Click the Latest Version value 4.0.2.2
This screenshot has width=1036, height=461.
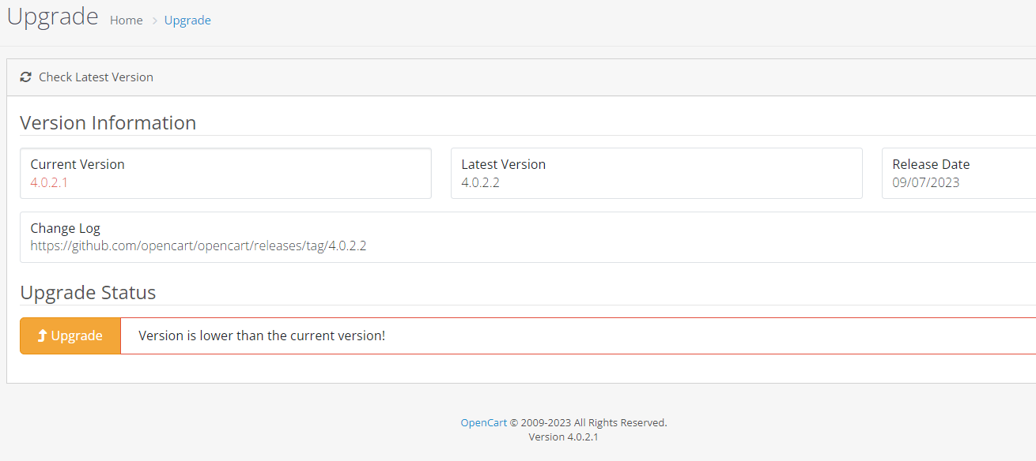coord(480,182)
